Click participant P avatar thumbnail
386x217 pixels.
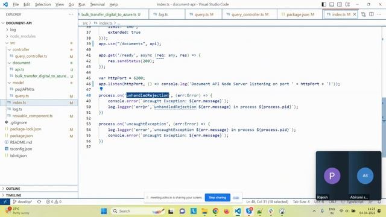pyautogui.click(x=332, y=175)
